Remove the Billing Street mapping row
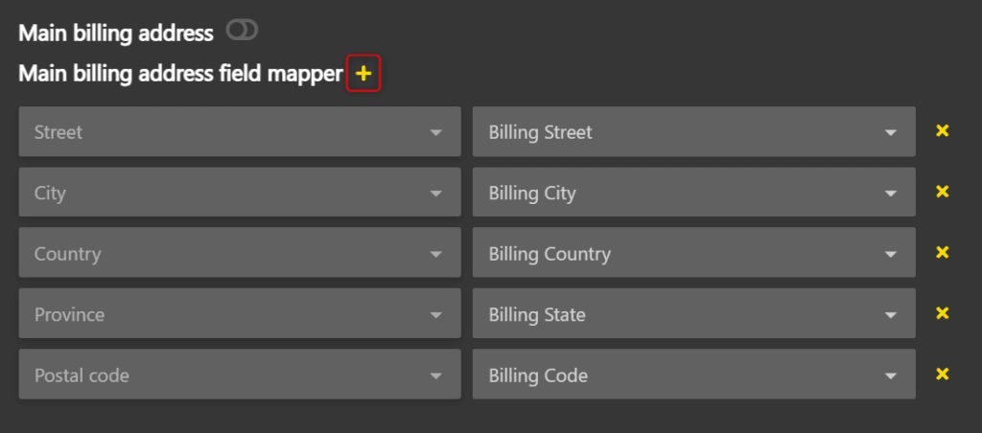This screenshot has width=982, height=433. click(942, 131)
